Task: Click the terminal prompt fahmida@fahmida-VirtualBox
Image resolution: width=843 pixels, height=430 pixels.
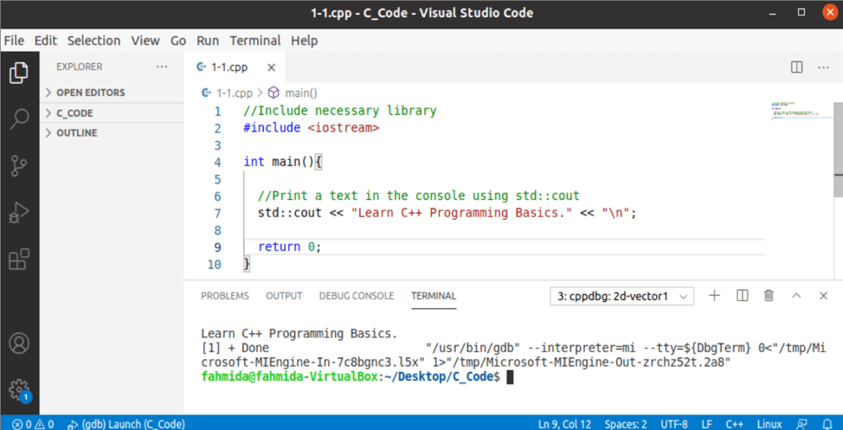Action: click(x=290, y=377)
